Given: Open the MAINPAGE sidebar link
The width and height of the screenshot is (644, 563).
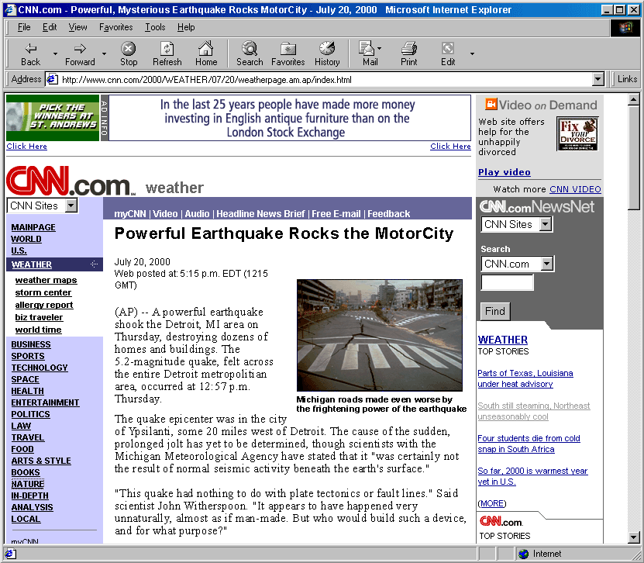Looking at the screenshot, I should pyautogui.click(x=33, y=227).
